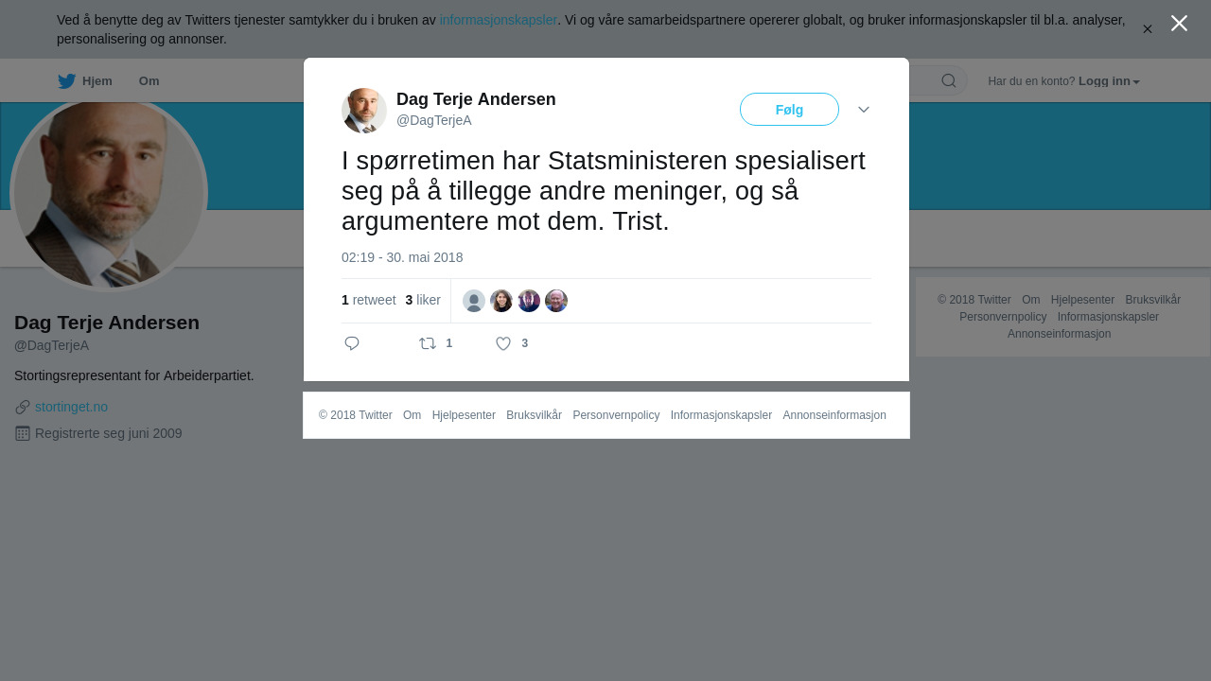Visit the stortinget.no profile link

coord(71,407)
